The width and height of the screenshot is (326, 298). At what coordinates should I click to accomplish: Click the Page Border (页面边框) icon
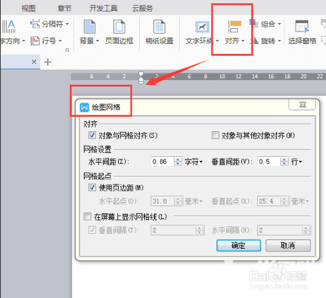119,27
